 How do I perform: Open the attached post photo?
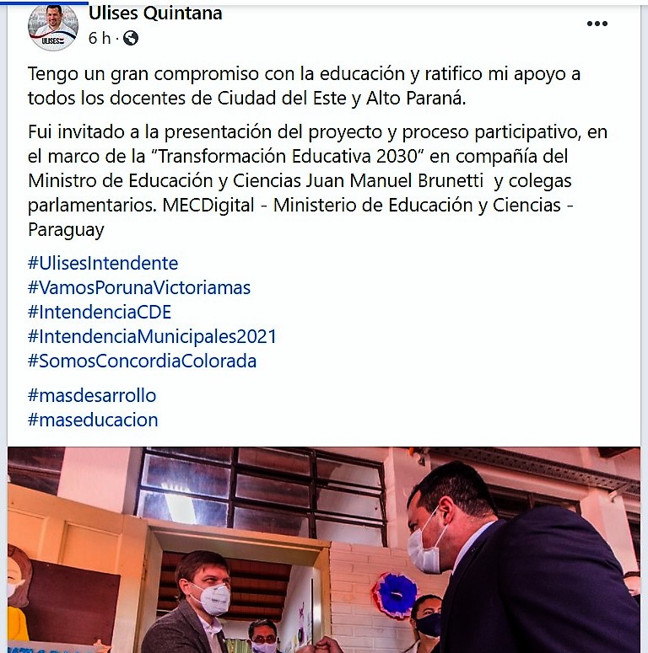click(x=324, y=549)
